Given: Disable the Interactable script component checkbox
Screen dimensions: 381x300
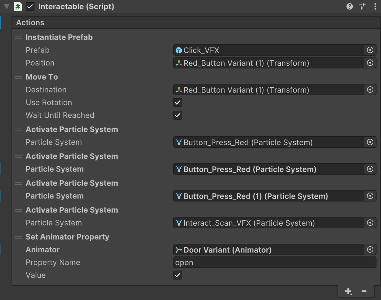Looking at the screenshot, I should pyautogui.click(x=30, y=6).
